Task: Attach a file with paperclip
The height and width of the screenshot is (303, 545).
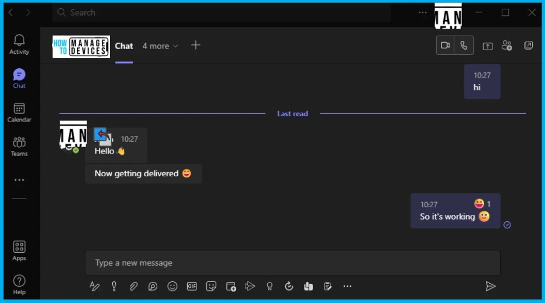Action: (133, 286)
